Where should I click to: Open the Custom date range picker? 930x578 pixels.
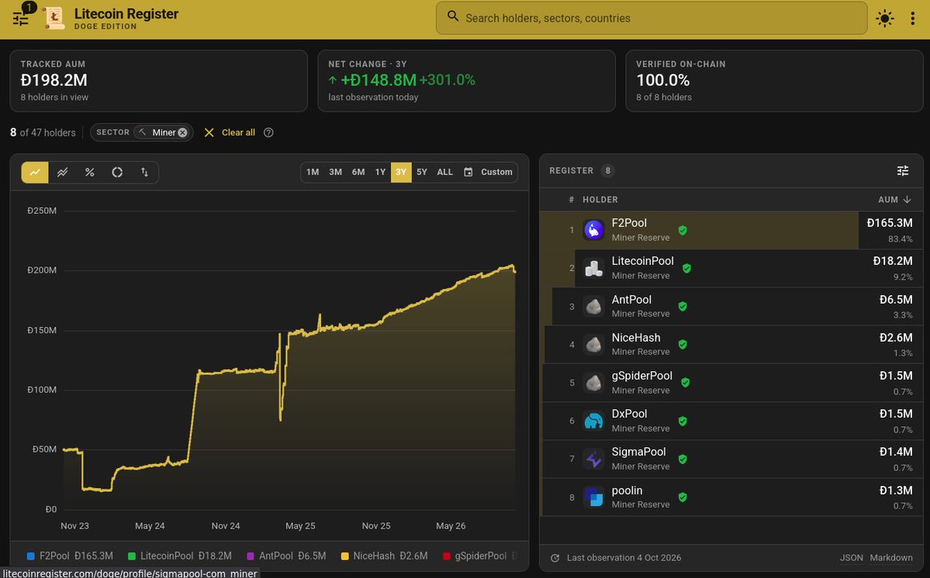click(488, 172)
